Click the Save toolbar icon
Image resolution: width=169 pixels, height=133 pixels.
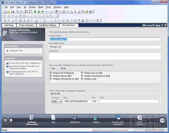13,12
